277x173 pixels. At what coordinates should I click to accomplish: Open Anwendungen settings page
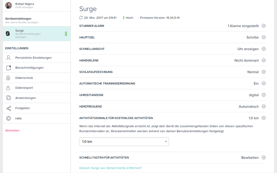tap(37, 98)
